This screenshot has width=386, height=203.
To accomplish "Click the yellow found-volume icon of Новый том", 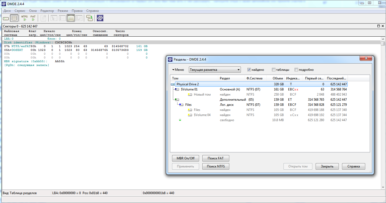I will pos(190,94).
